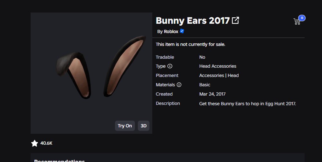Click the verified badge next to Roblox
Image resolution: width=322 pixels, height=162 pixels.
[x=182, y=31]
